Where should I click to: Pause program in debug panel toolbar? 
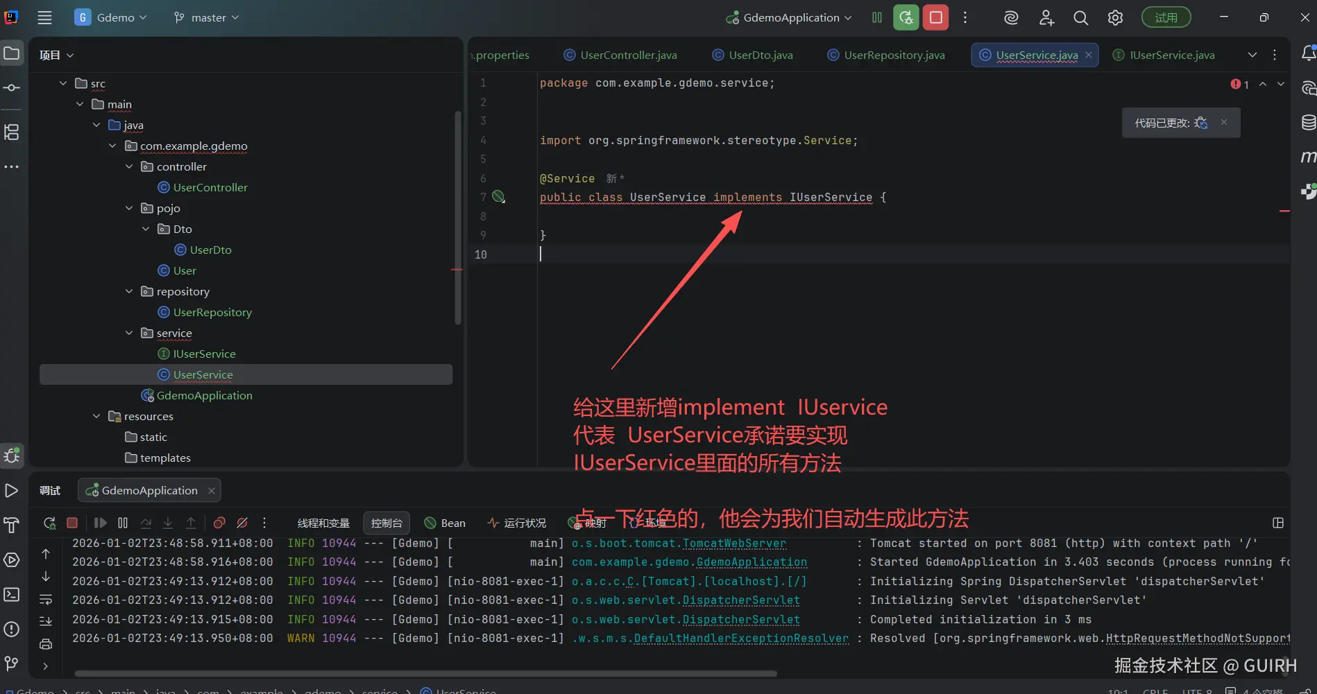(123, 523)
